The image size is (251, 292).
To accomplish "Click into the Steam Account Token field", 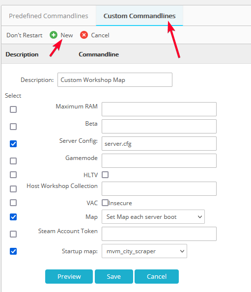I will (x=159, y=234).
